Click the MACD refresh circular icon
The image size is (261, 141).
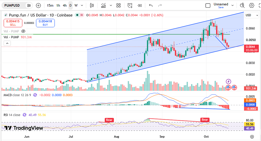(x=35, y=95)
